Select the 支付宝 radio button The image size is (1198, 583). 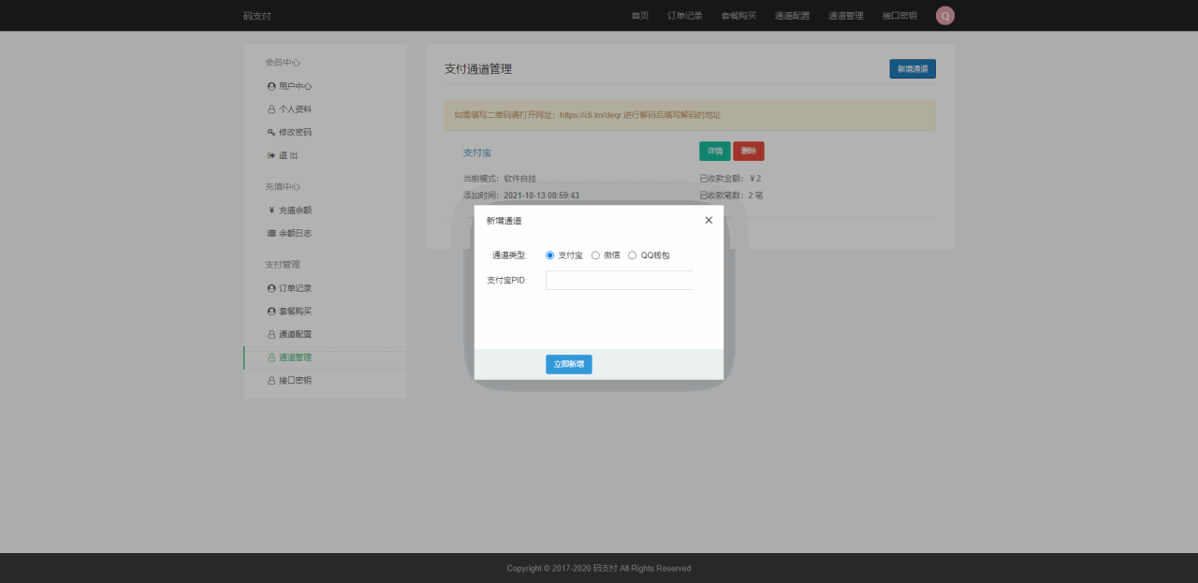550,255
